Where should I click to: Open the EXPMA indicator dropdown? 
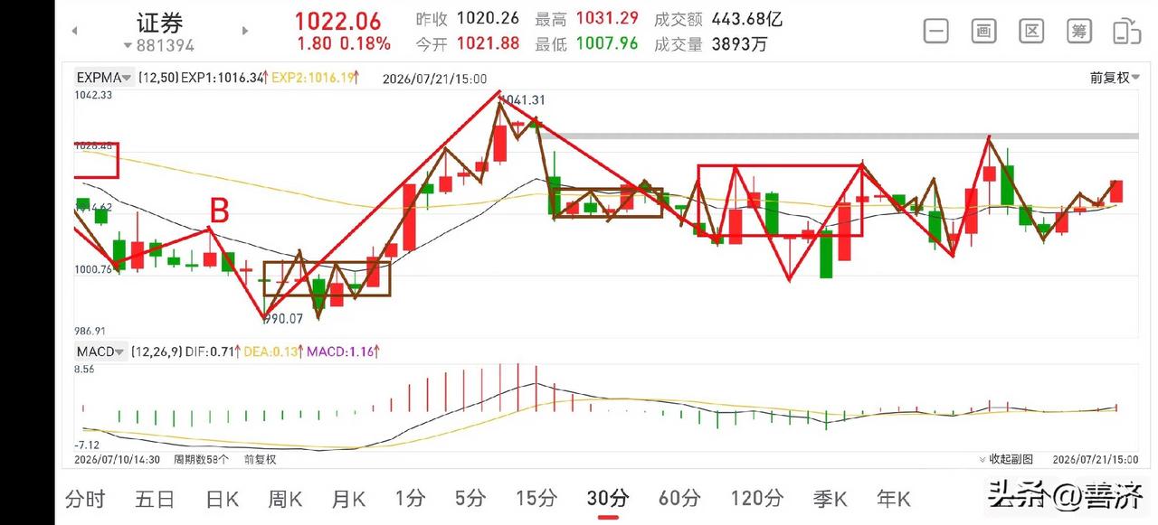tap(104, 78)
